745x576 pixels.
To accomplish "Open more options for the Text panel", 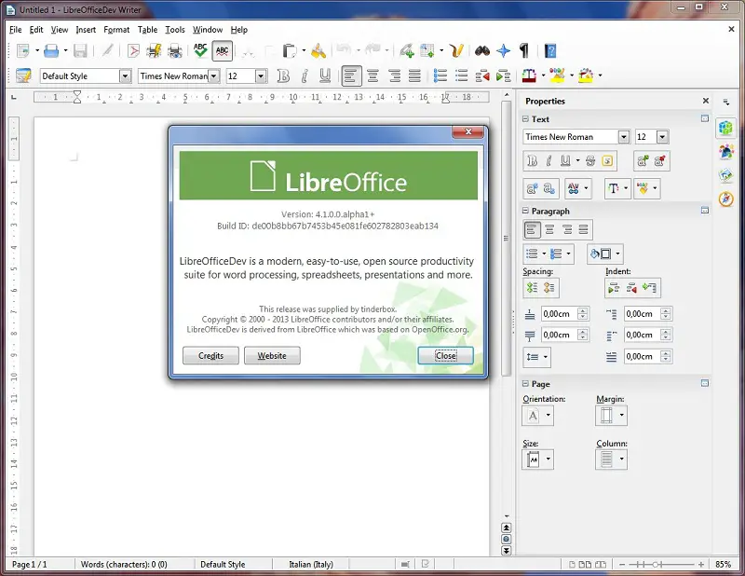I will [x=705, y=118].
